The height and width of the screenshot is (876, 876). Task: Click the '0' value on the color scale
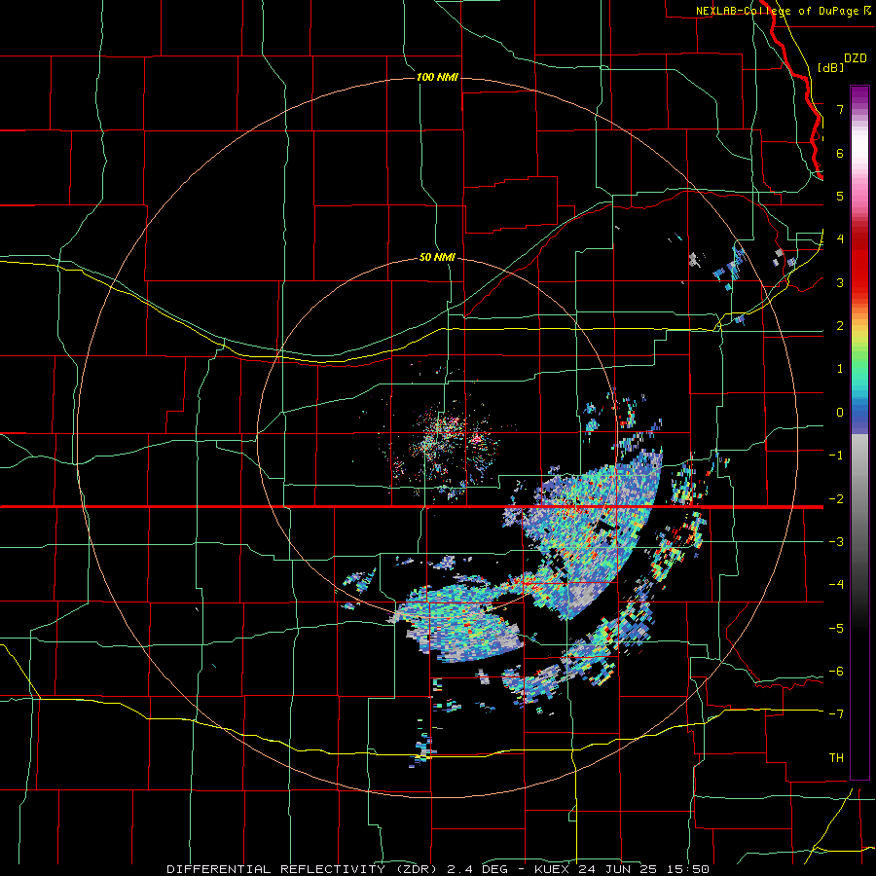(x=840, y=413)
